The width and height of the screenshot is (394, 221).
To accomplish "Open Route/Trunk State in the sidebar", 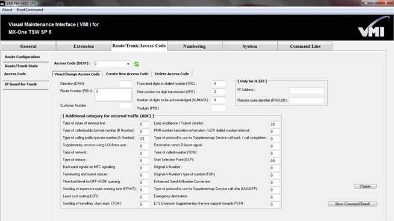I will 21,66.
